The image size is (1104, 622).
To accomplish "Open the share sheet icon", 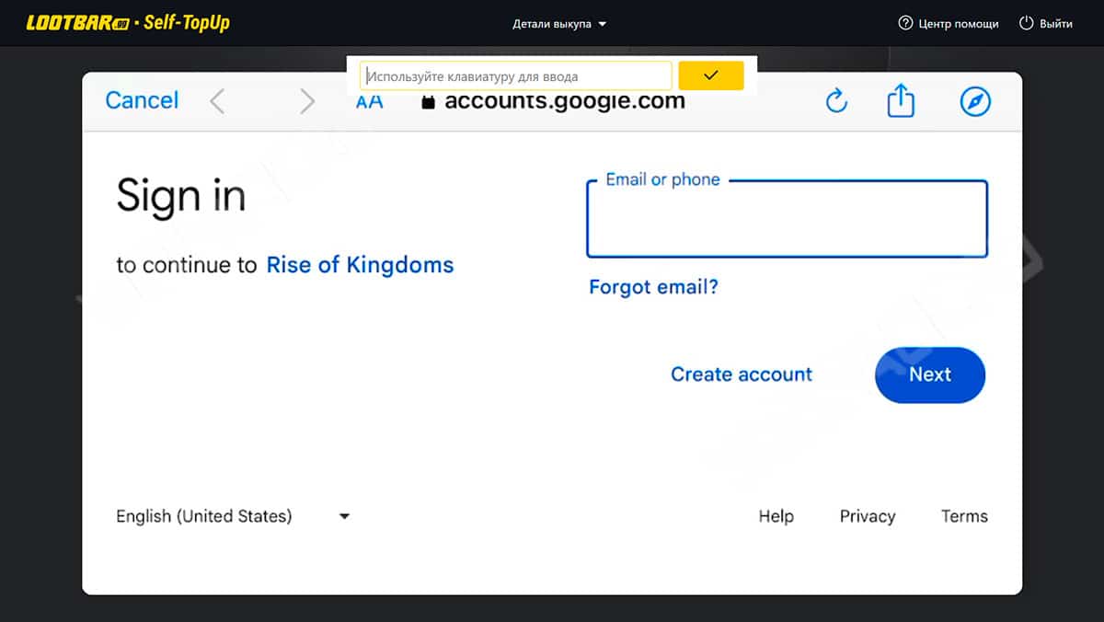I will point(901,101).
